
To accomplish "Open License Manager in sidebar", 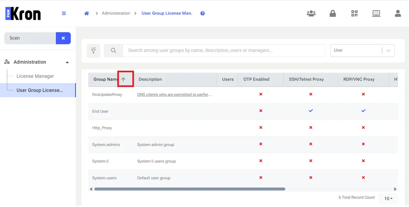I will coord(35,76).
